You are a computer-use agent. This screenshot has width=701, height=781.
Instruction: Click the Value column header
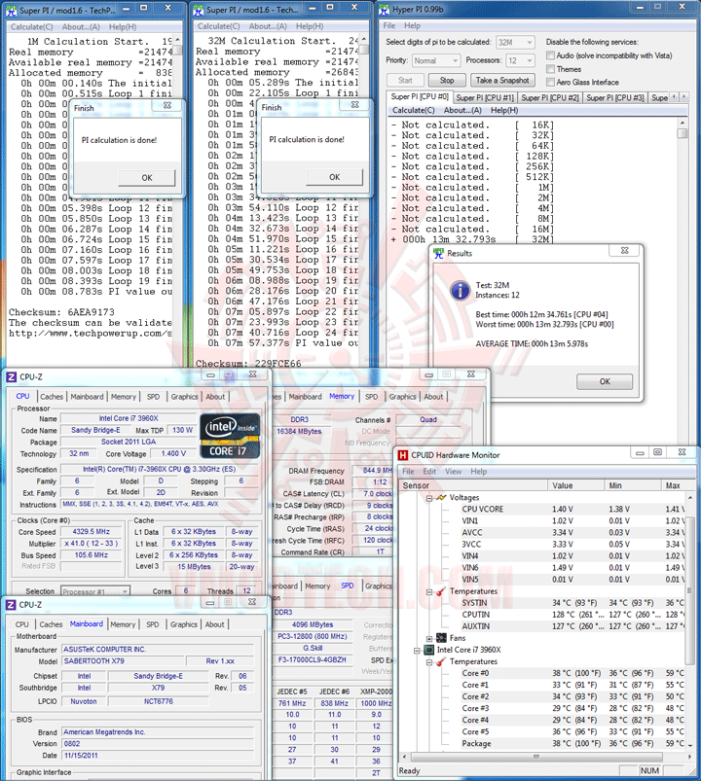coord(575,485)
